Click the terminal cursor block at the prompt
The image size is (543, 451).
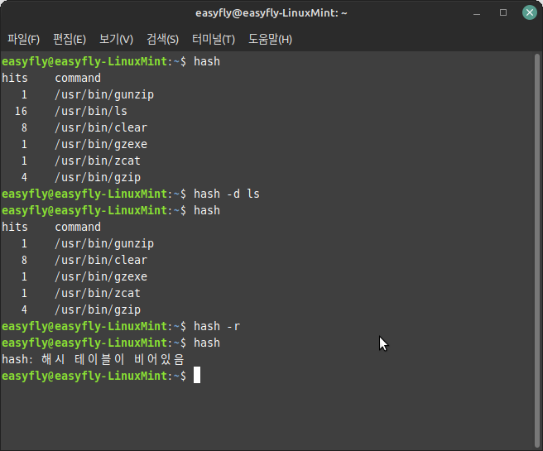point(197,375)
